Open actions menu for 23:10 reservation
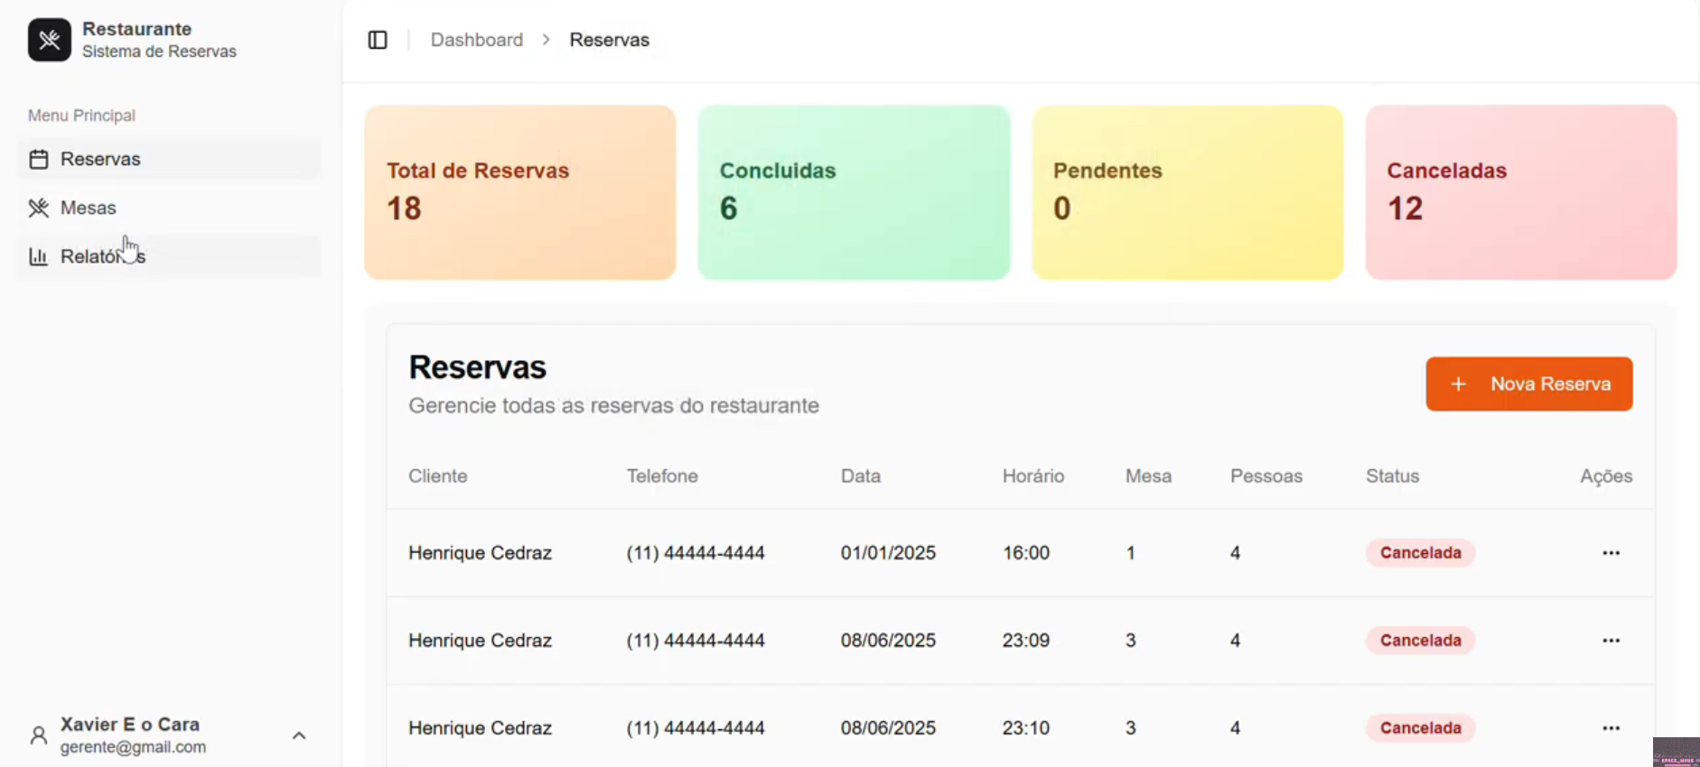This screenshot has width=1700, height=767. click(1611, 728)
